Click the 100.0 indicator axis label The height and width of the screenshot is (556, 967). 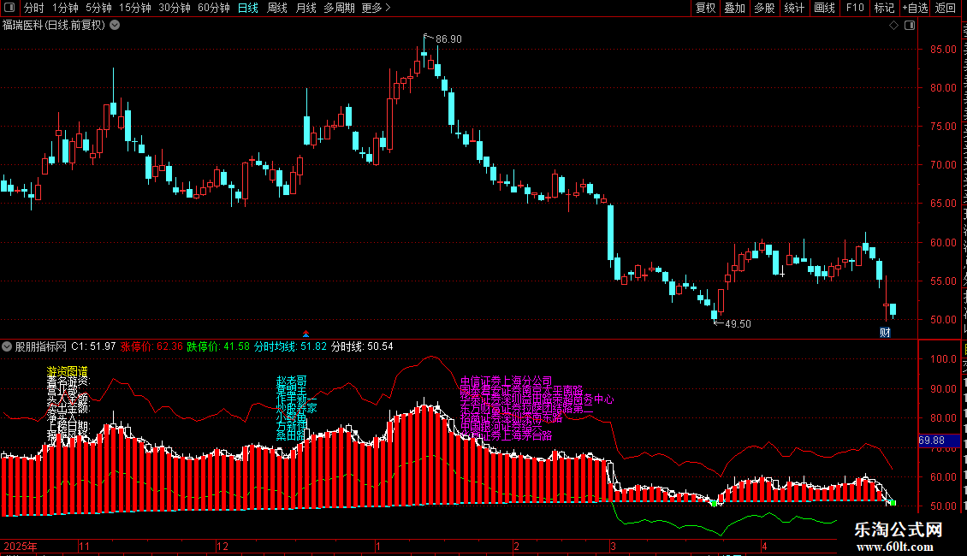[x=943, y=358]
